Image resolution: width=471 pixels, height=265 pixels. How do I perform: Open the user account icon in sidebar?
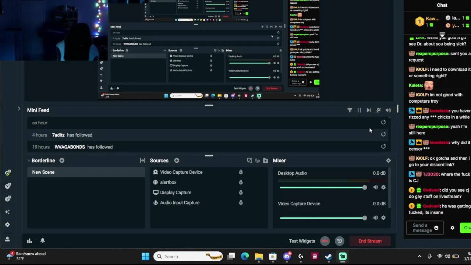coord(7,239)
